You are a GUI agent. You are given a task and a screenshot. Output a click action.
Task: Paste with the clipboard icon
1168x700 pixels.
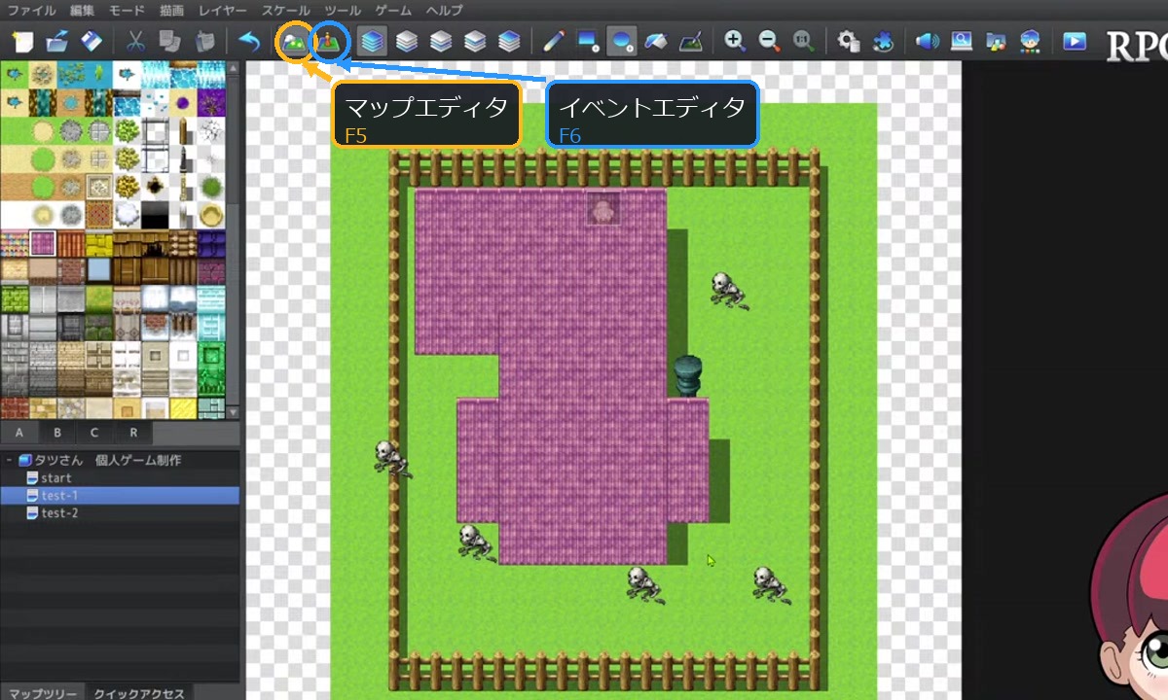(x=204, y=42)
